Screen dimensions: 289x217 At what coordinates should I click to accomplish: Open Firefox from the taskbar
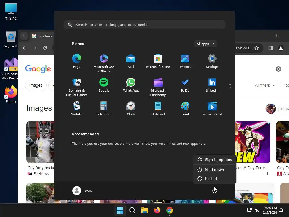point(157,210)
